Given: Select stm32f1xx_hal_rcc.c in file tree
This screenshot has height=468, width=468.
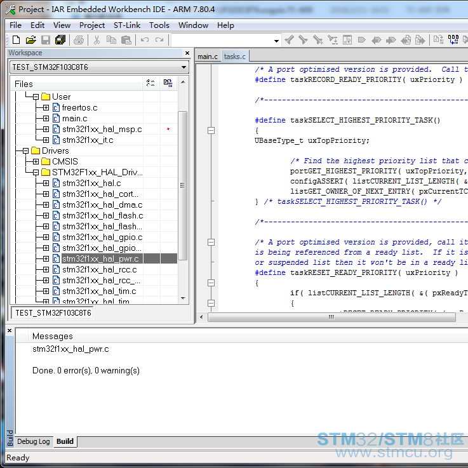Looking at the screenshot, I should tap(100, 269).
